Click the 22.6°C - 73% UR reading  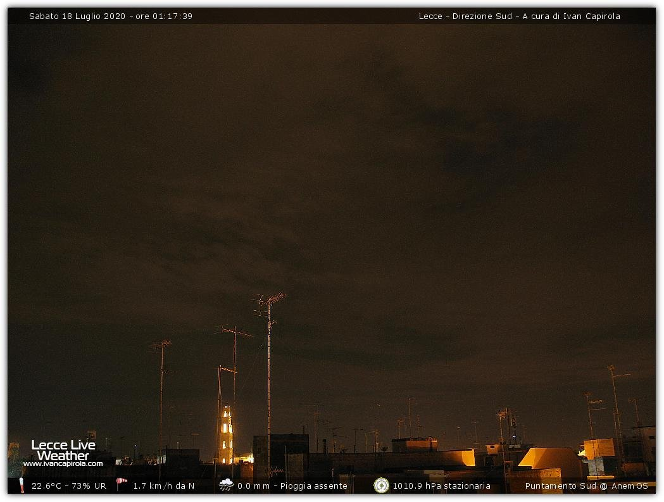pyautogui.click(x=69, y=486)
